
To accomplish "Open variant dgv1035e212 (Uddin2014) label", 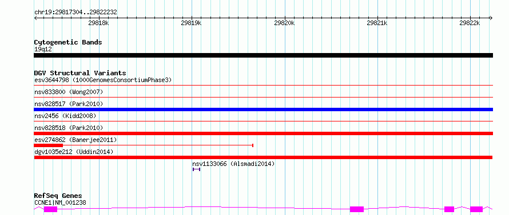I will 74,152.
